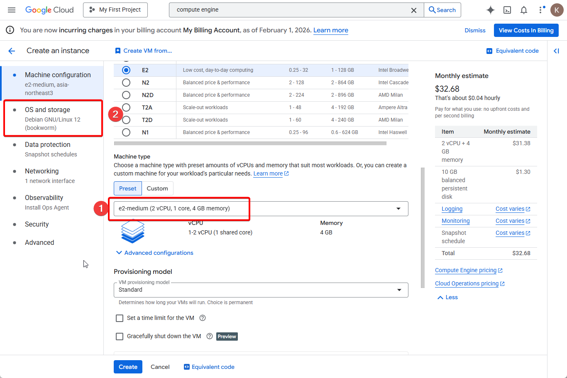This screenshot has width=567, height=378.
Task: Select the N1 machine series
Action: pos(126,132)
